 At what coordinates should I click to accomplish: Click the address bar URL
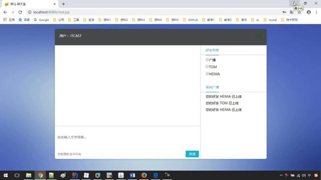51,12
